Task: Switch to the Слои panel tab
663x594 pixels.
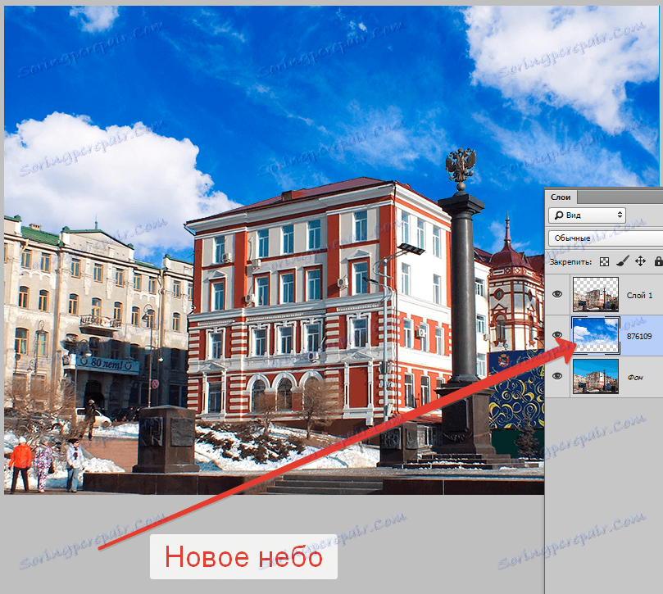Action: click(562, 197)
